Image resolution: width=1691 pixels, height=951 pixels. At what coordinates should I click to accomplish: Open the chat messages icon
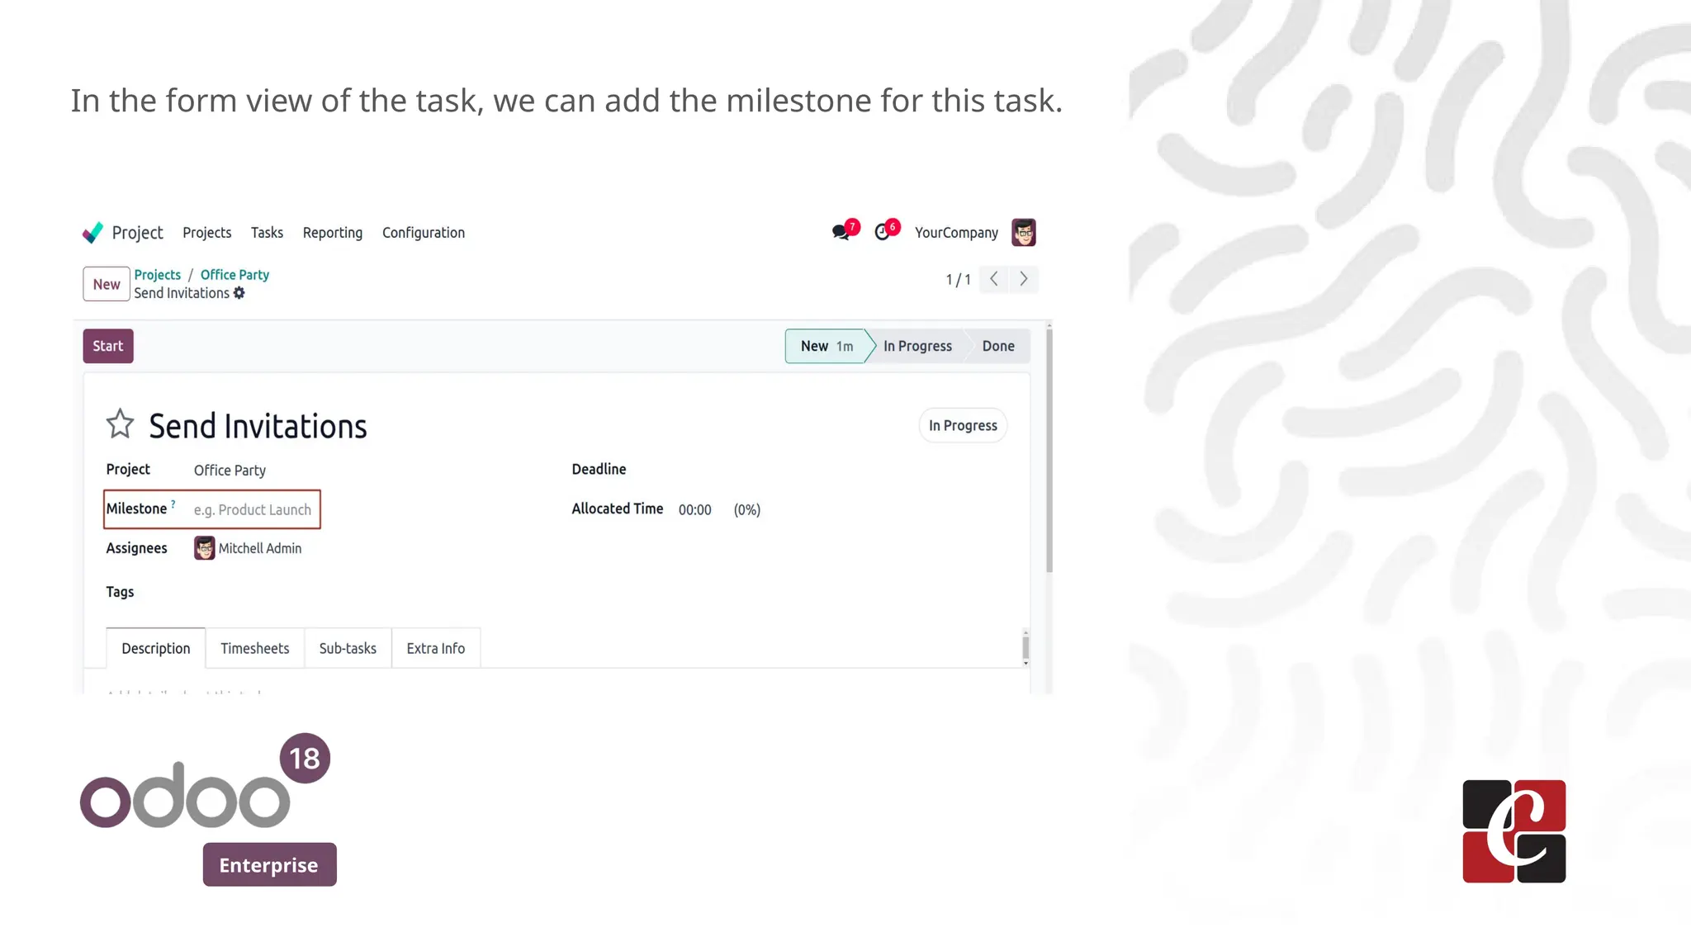point(841,233)
